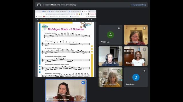The height and width of the screenshot is (102, 183).
Task: Select Don Roe's avatar circle
Action: pos(136,77)
